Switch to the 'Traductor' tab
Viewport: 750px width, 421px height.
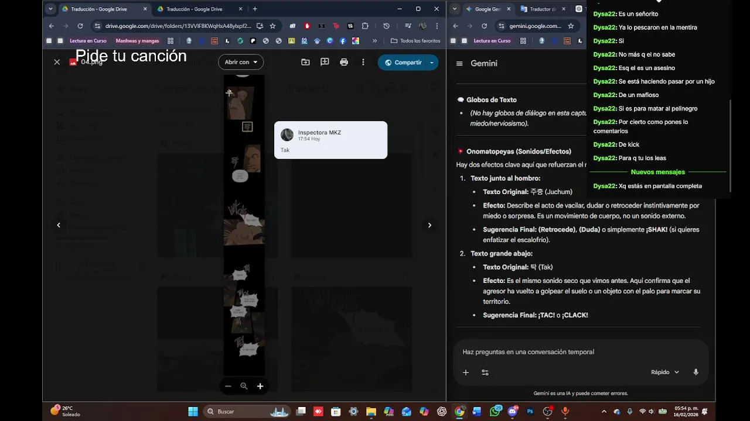(x=543, y=9)
